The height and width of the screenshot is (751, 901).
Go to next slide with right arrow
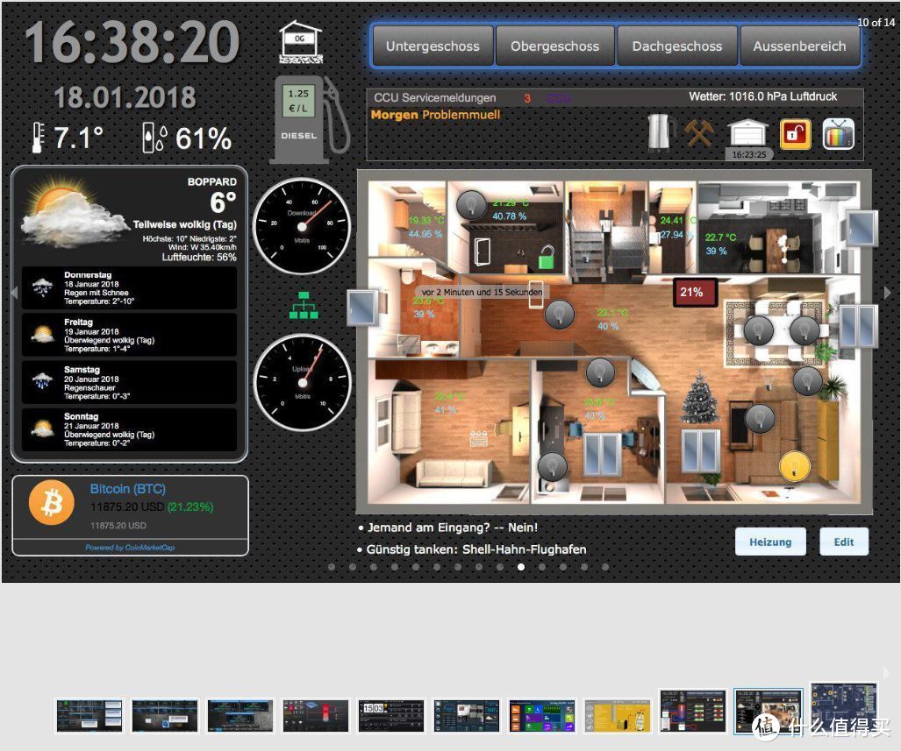coord(887,293)
